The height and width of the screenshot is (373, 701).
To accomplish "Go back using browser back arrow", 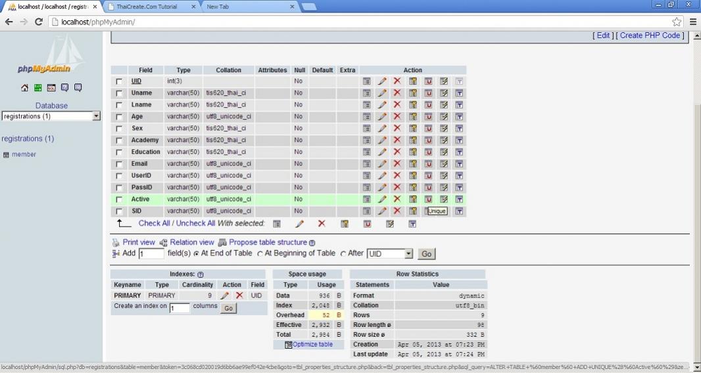I will 9,22.
